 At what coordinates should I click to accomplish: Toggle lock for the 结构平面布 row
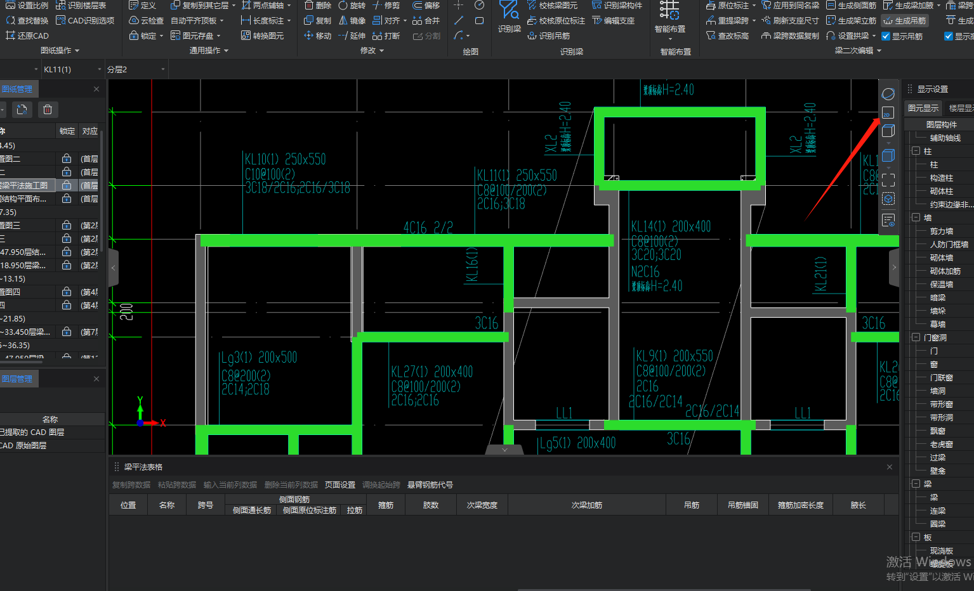[67, 198]
